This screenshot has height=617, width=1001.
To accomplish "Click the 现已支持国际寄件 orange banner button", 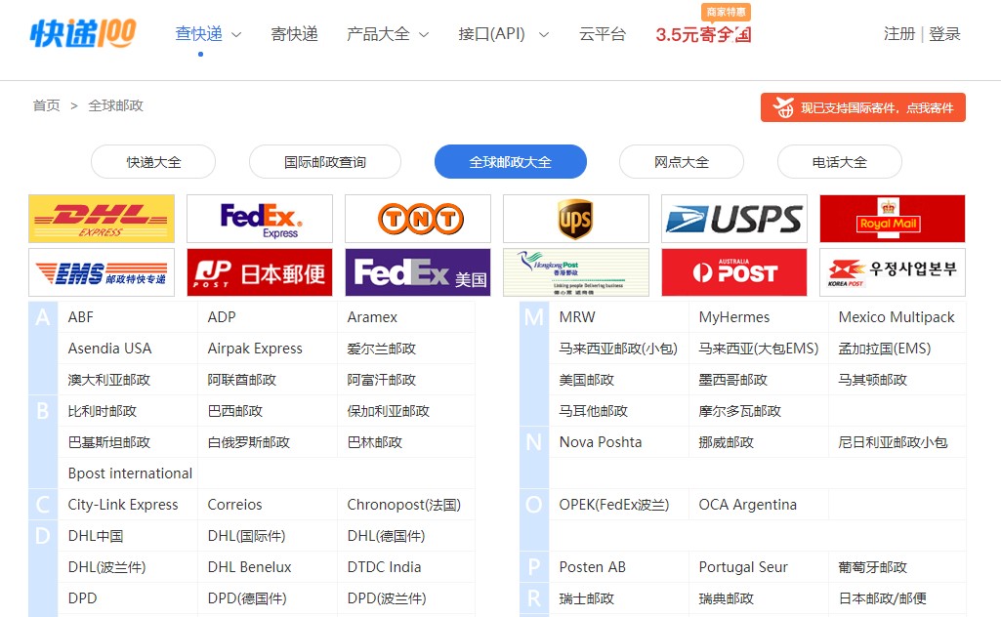I will [x=863, y=107].
